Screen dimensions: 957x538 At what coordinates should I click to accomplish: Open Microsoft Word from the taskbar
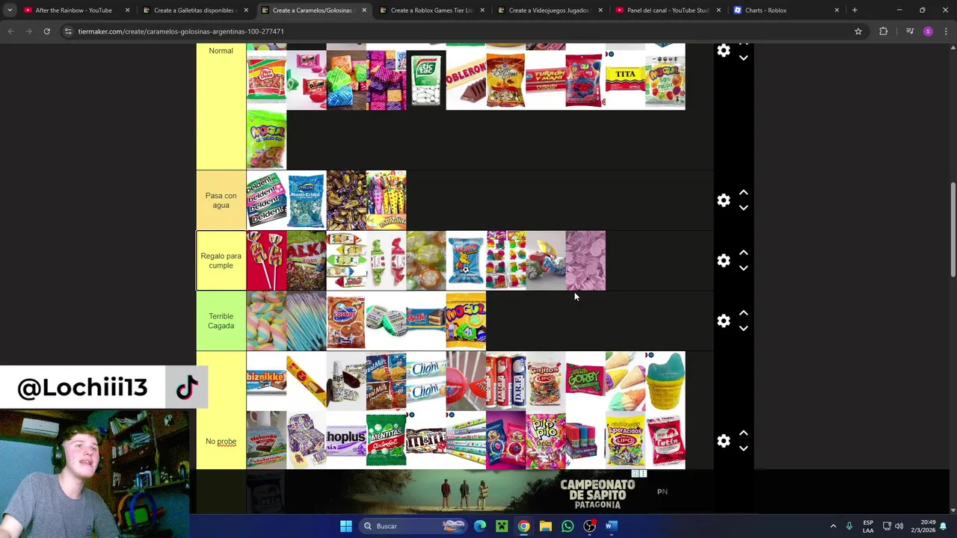611,526
